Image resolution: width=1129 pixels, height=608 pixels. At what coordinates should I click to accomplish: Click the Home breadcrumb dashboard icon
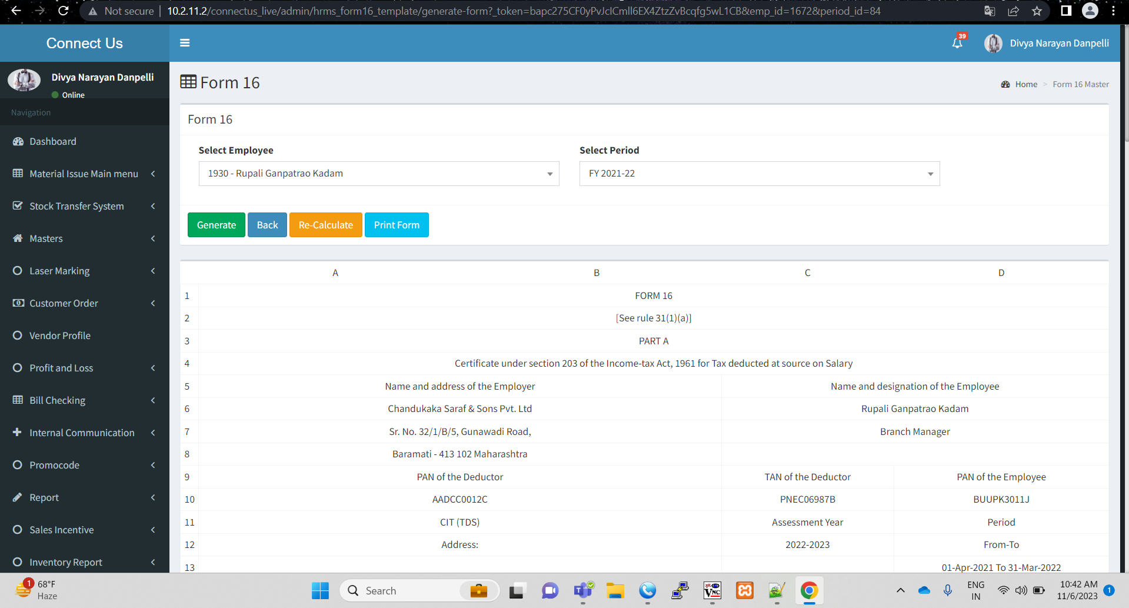pyautogui.click(x=1005, y=84)
